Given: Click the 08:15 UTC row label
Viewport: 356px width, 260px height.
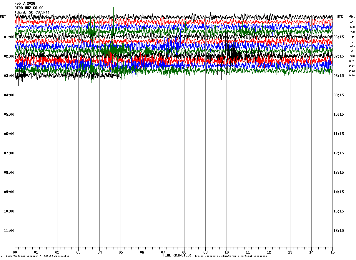Looking at the screenshot, I should [339, 76].
